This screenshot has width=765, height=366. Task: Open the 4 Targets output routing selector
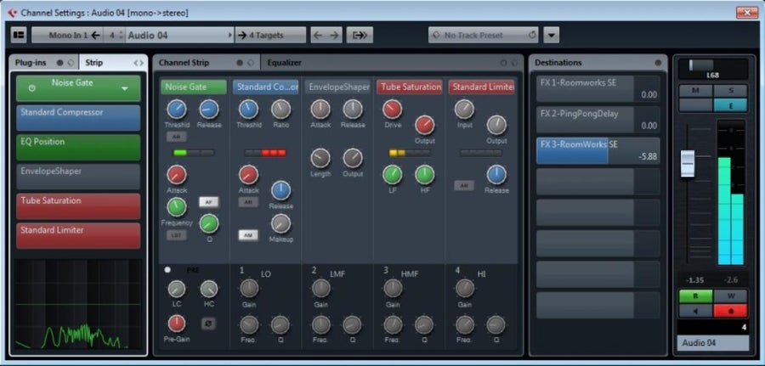[x=270, y=35]
